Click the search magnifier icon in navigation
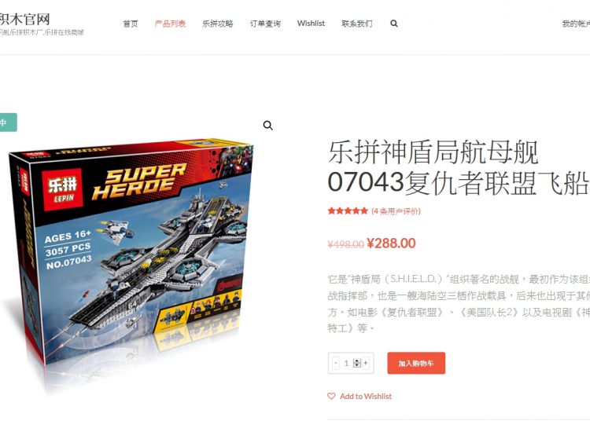The height and width of the screenshot is (421, 590). point(393,24)
